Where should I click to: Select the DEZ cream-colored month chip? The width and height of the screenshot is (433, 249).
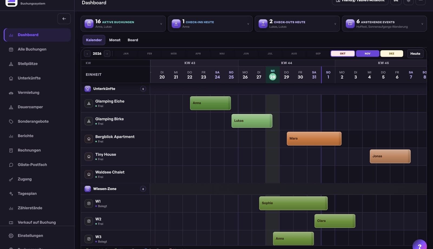(x=392, y=54)
